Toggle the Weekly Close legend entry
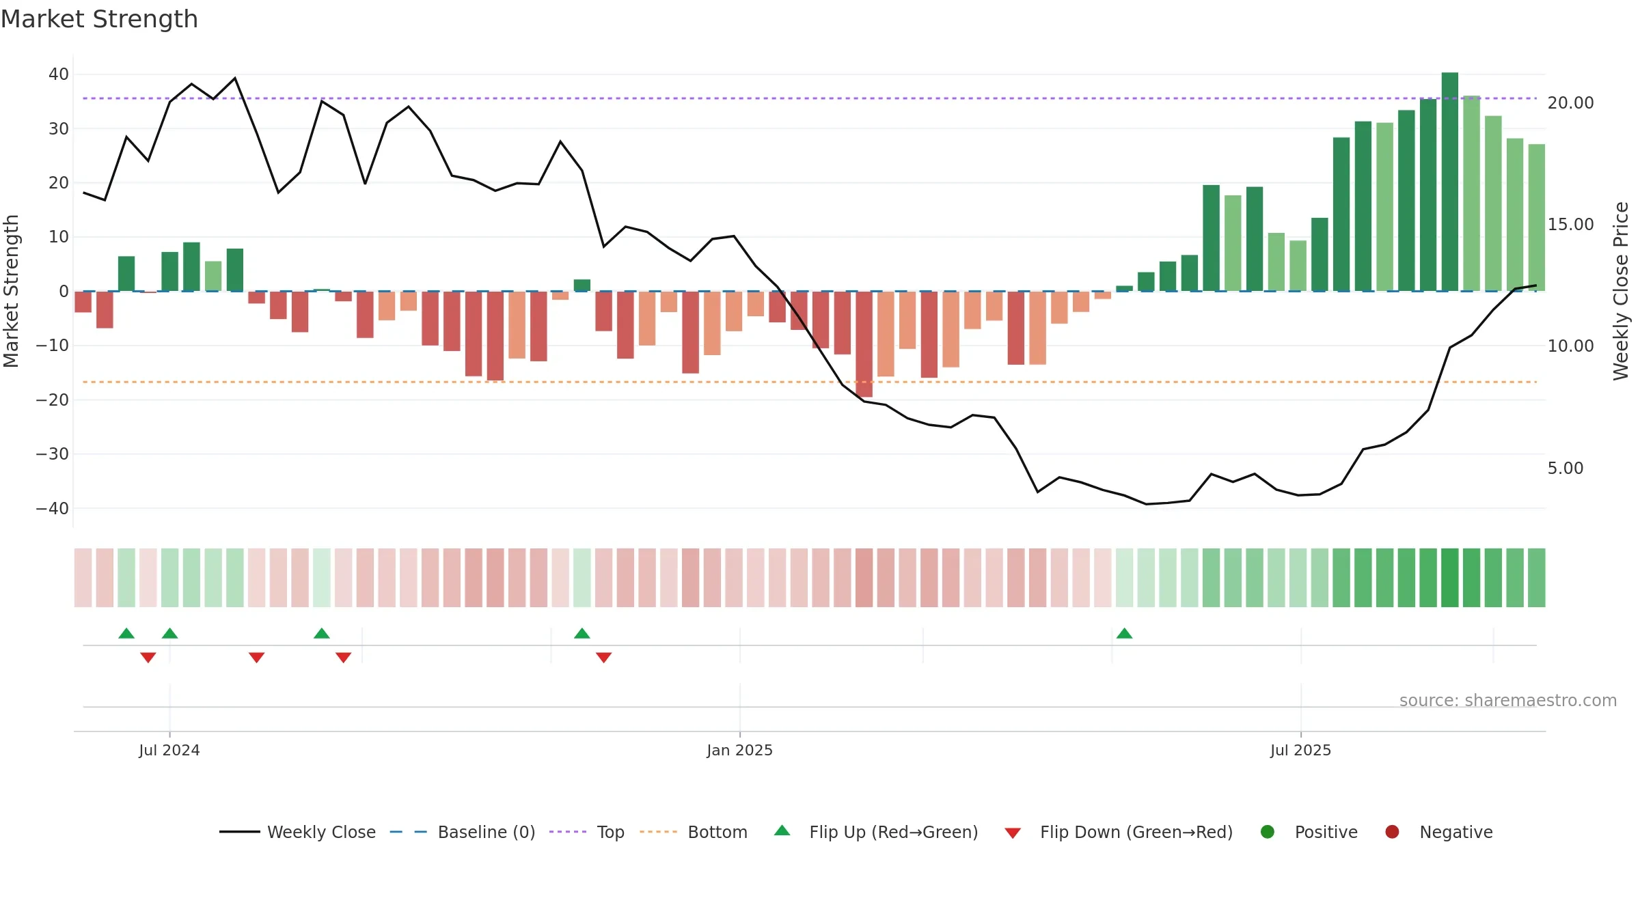 pos(297,832)
